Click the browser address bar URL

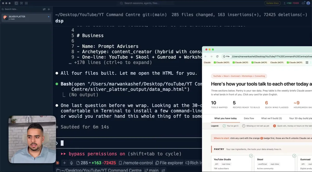pos(272,56)
